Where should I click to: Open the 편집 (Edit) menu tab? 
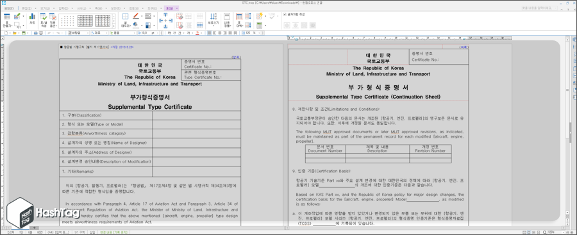pyautogui.click(x=27, y=8)
